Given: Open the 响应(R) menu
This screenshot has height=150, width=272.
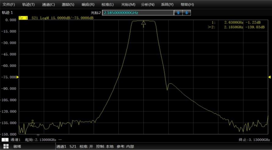Looking at the screenshot, I should coord(88,5).
